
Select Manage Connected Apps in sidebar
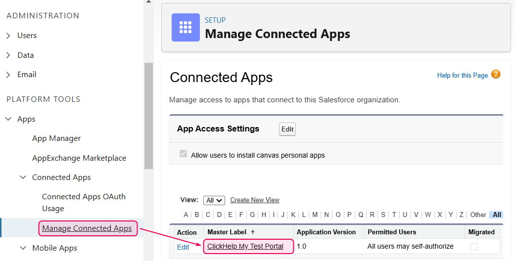(87, 228)
